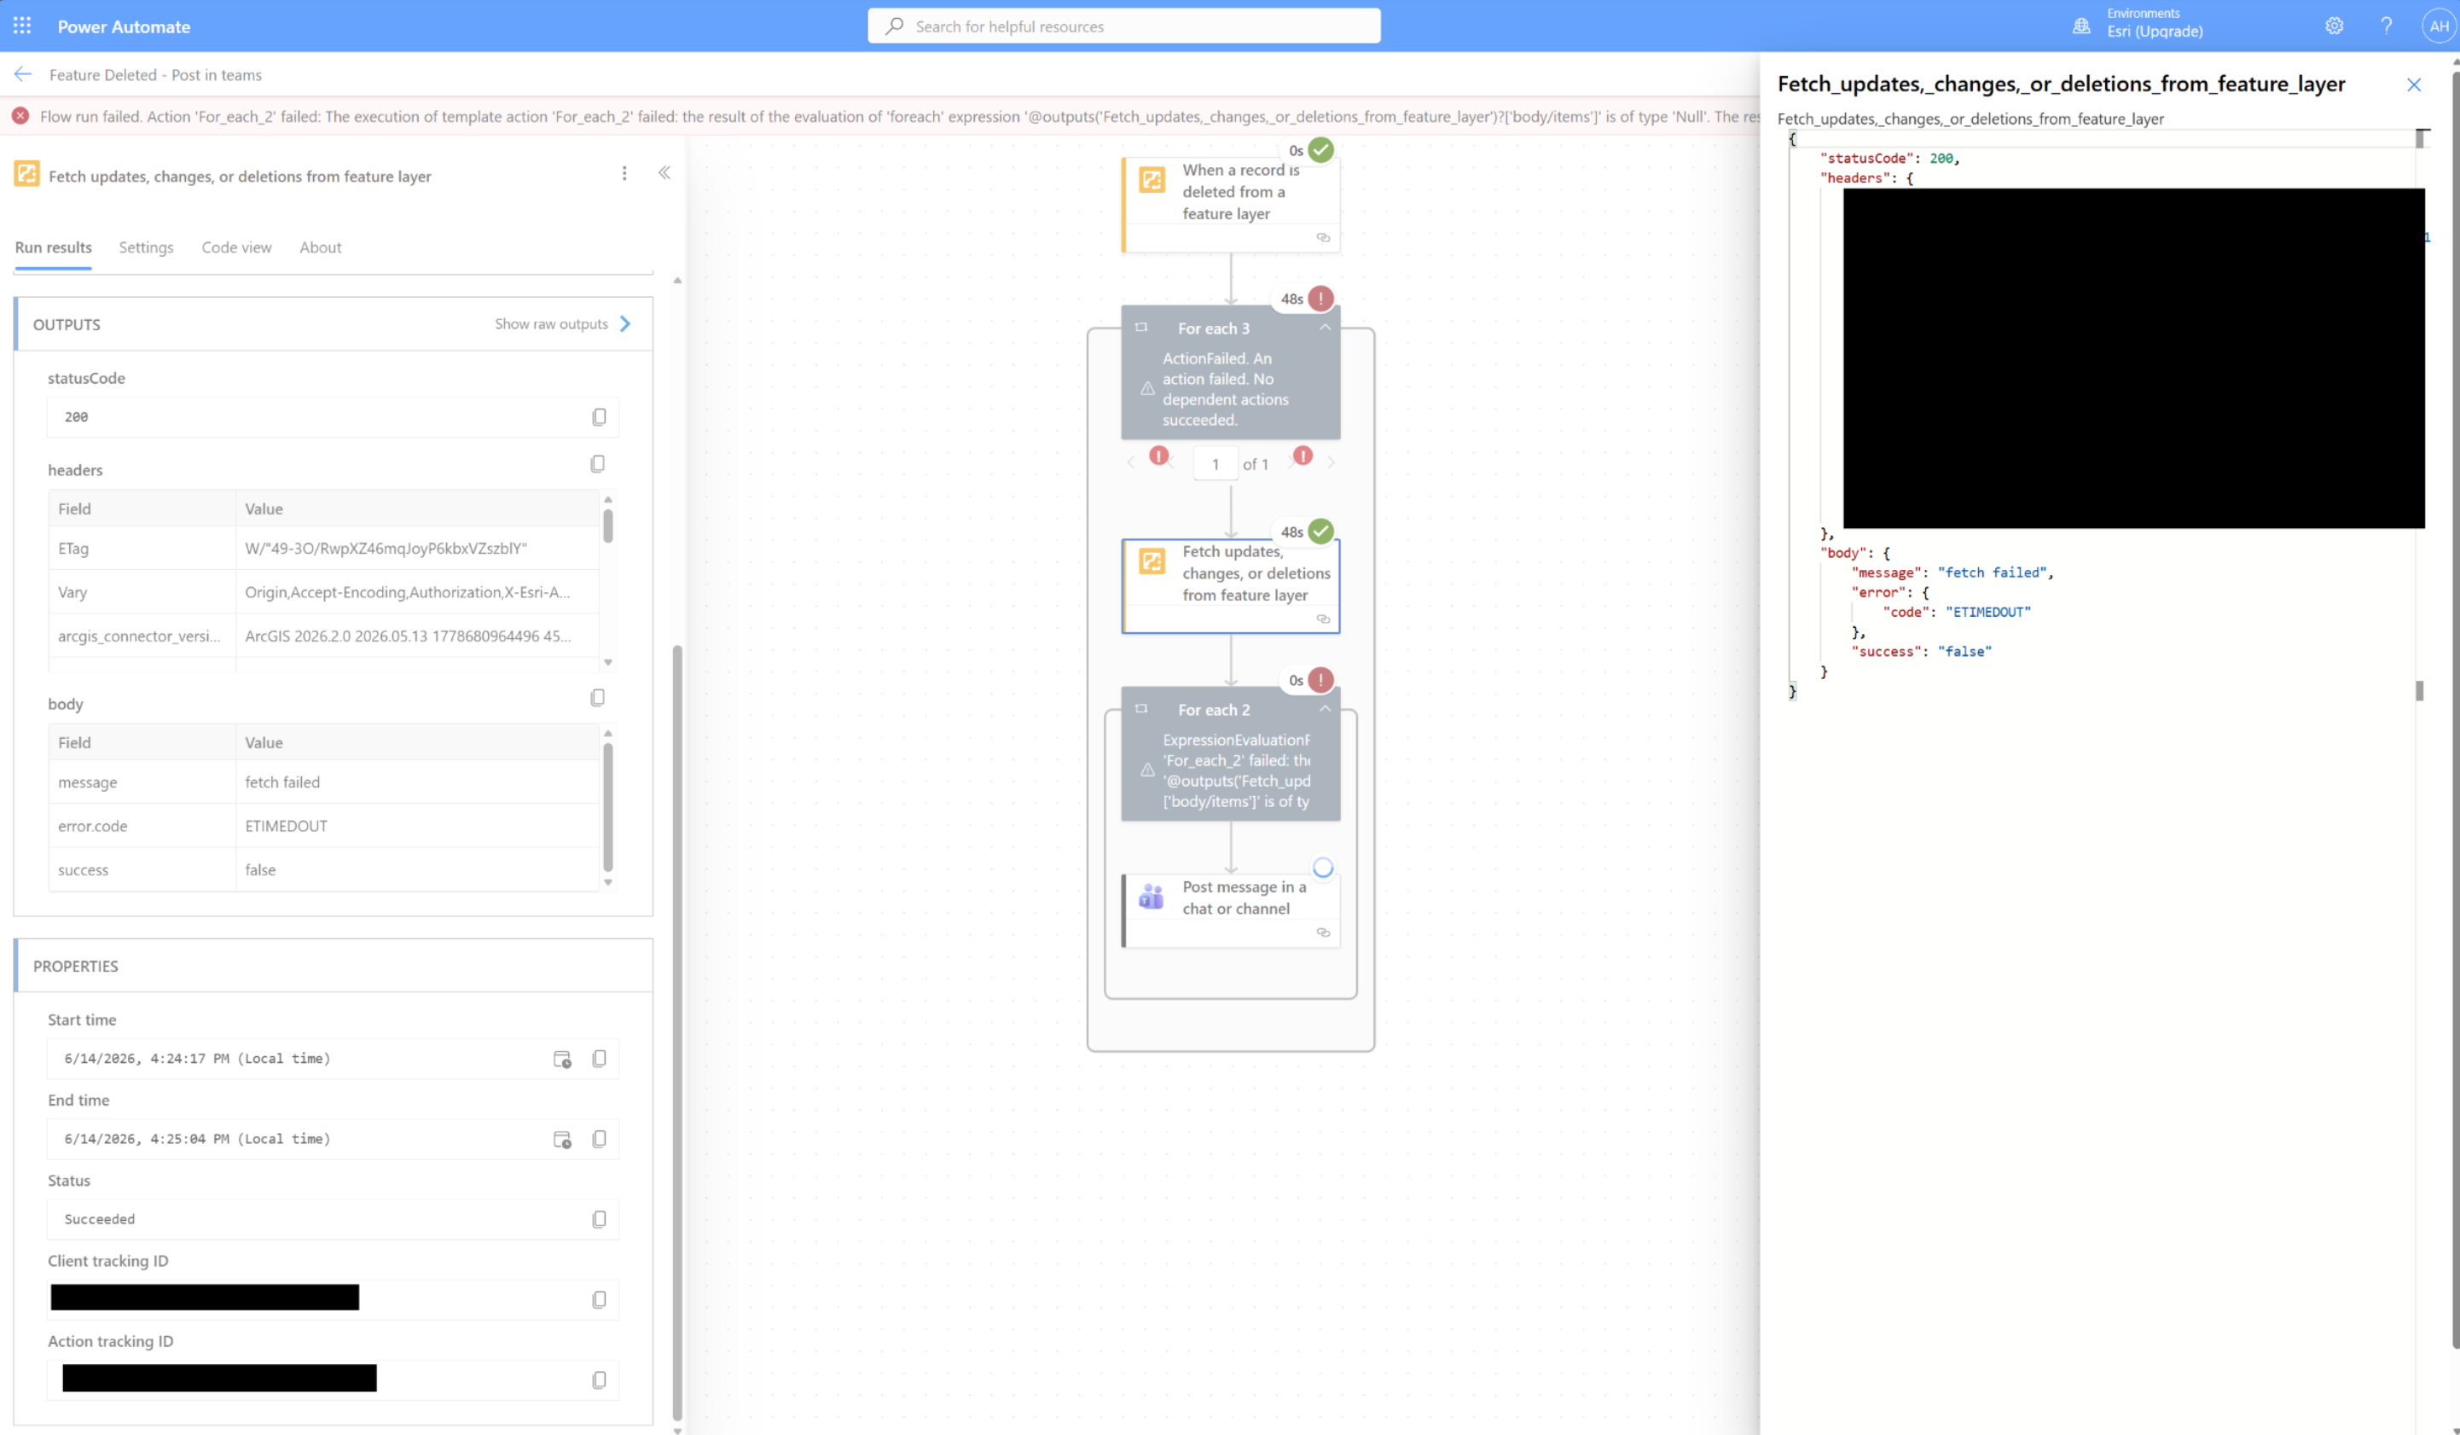Viewport: 2460px width, 1435px height.
Task: Click the trigger card's ArcGIS icon
Action: (x=1152, y=180)
